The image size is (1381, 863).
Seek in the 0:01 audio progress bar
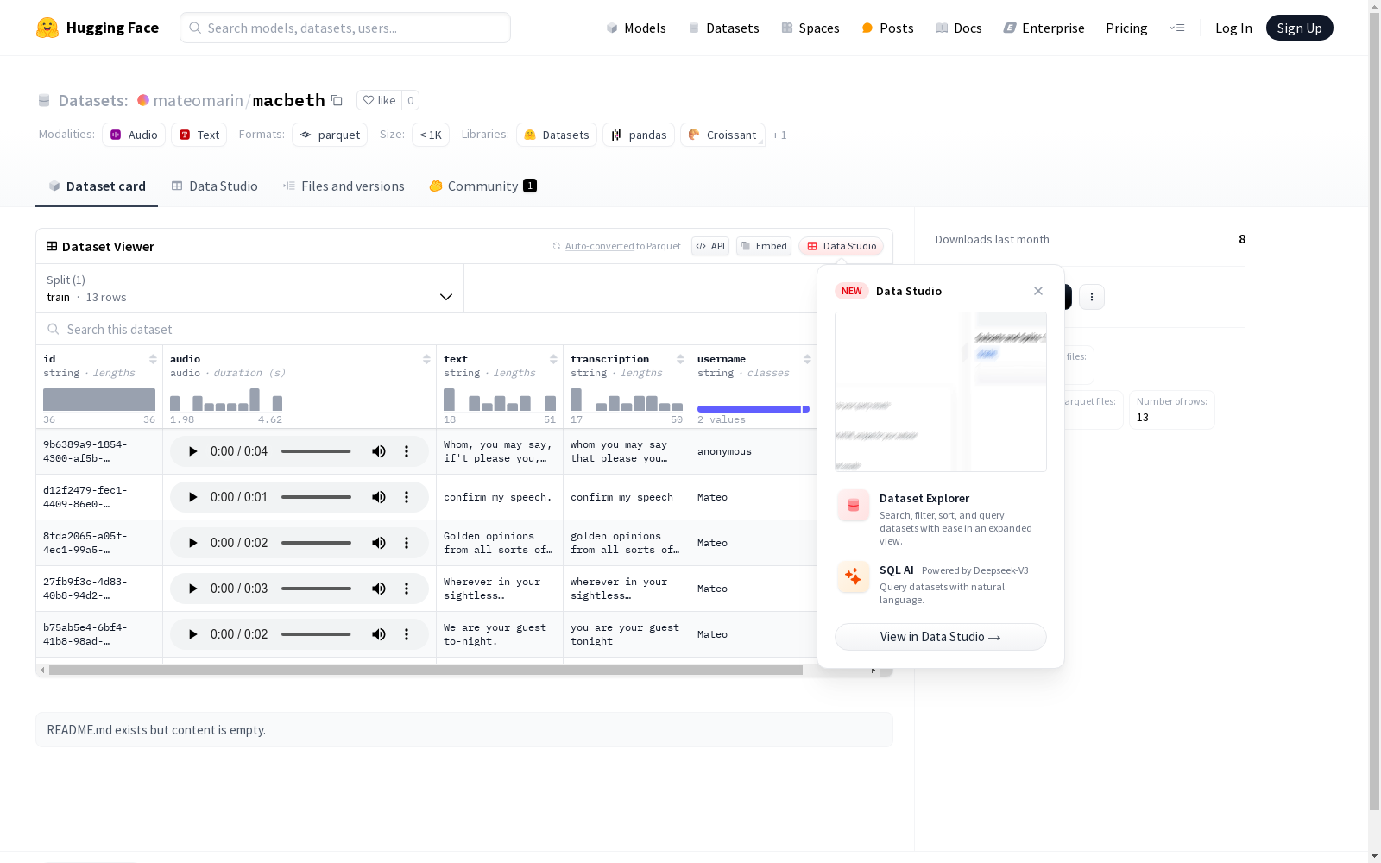point(316,497)
